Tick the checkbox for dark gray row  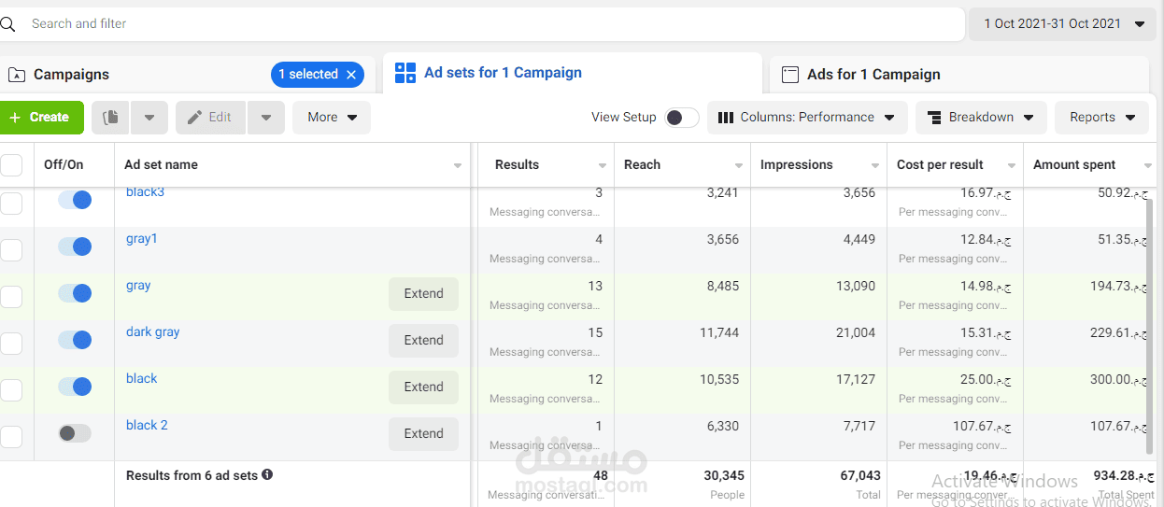coord(11,344)
